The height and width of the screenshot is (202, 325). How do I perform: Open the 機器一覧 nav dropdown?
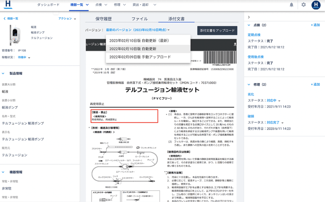click(x=80, y=4)
